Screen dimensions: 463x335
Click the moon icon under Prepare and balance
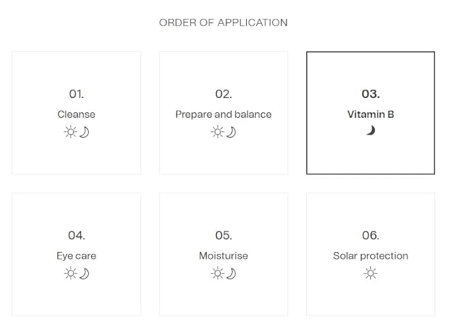[x=231, y=132]
